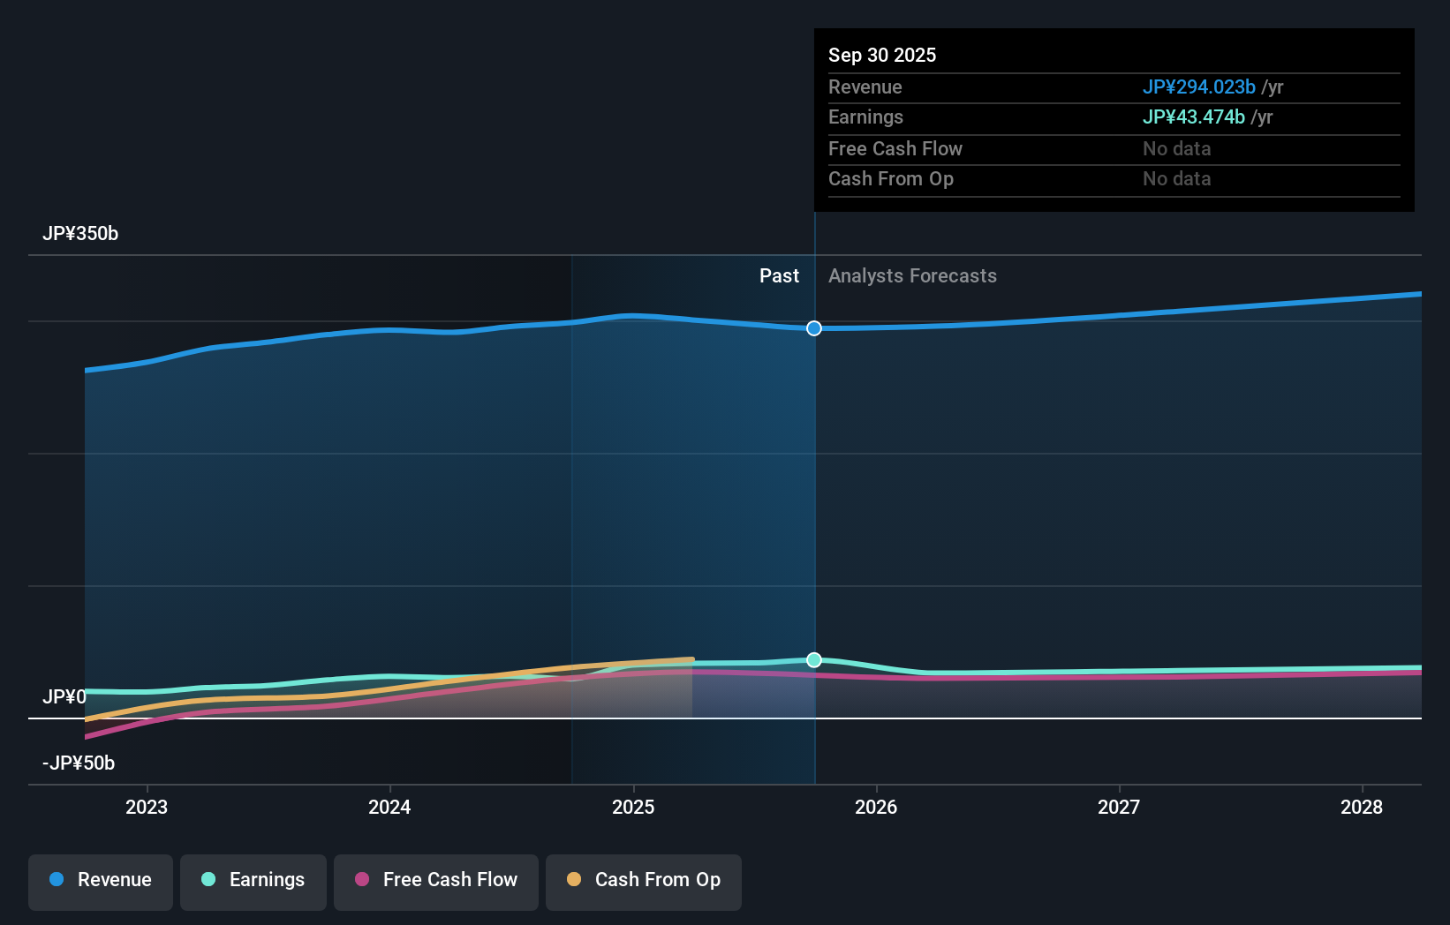Open the Sep 30 2025 tooltip header
The height and width of the screenshot is (925, 1450).
pos(881,55)
